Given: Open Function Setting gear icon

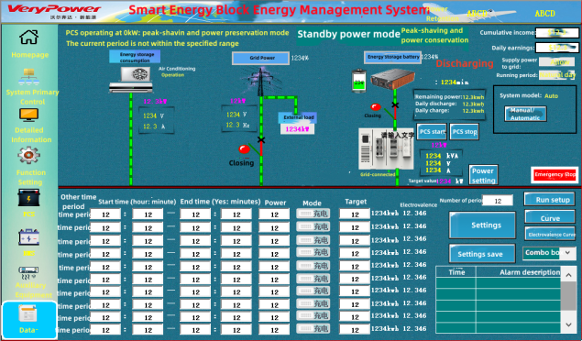Looking at the screenshot, I should tap(29, 156).
